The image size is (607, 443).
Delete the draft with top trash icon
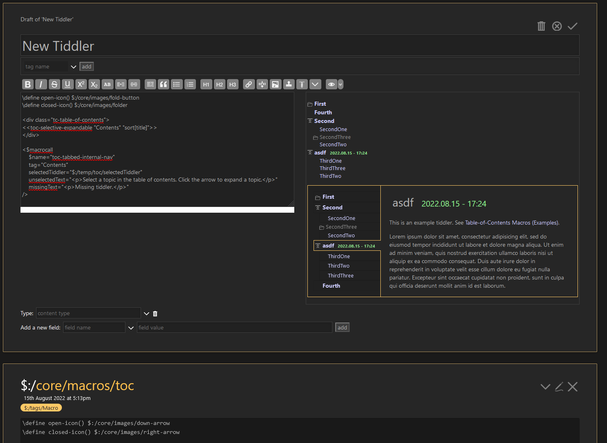(541, 26)
